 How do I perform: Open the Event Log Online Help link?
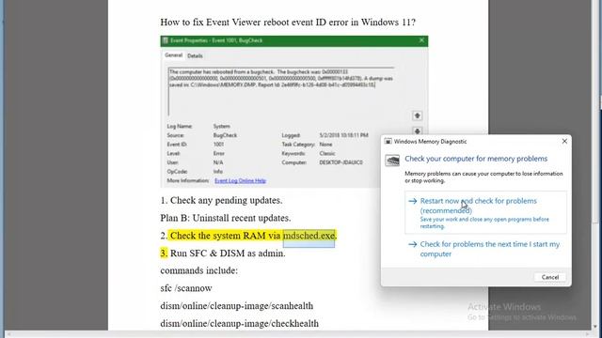click(241, 180)
